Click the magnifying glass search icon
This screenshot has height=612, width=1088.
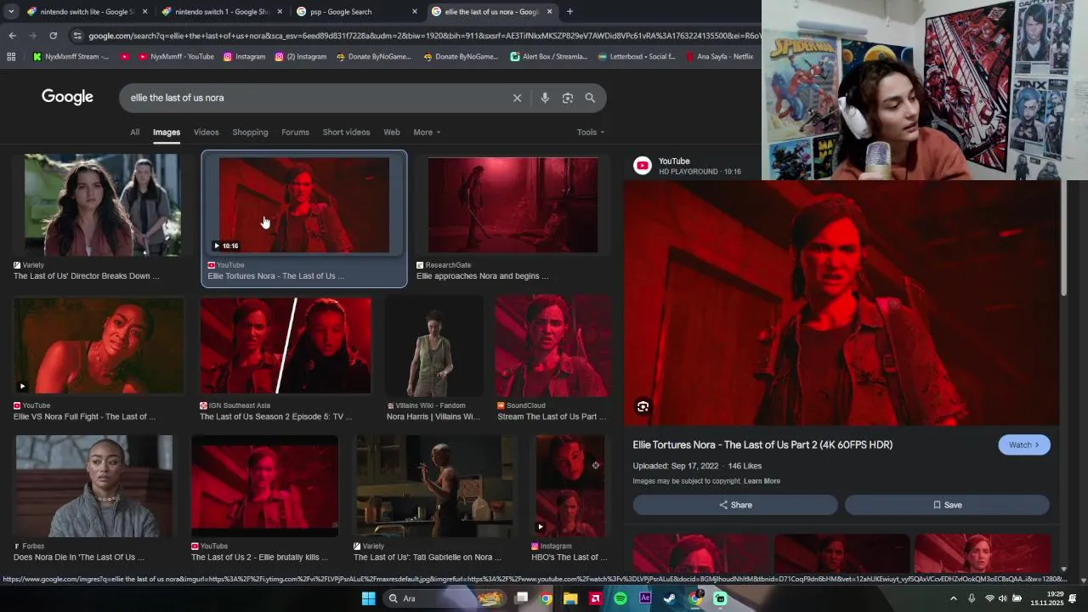(590, 98)
